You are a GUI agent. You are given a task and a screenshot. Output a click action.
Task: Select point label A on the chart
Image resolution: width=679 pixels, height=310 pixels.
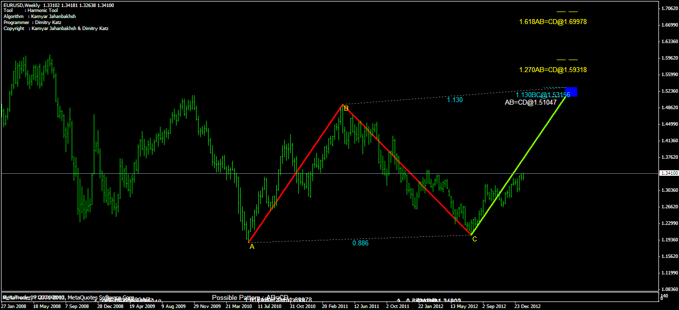click(252, 246)
